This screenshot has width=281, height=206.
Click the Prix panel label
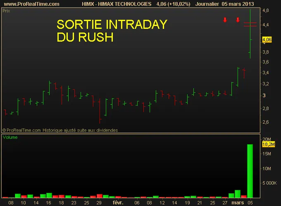tap(6, 11)
